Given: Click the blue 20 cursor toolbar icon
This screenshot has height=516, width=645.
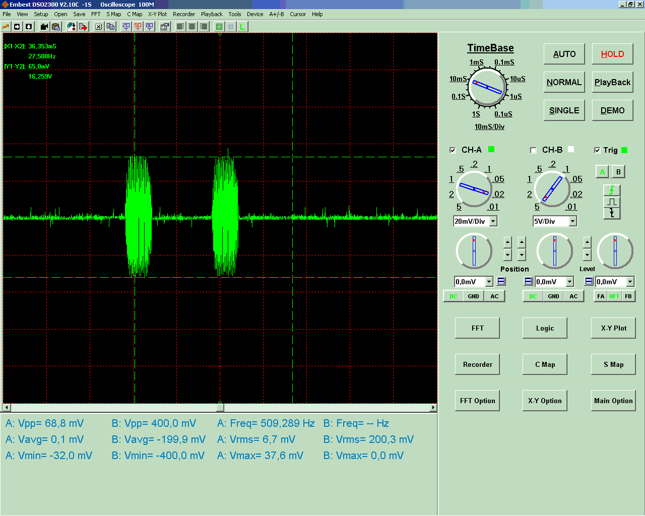Looking at the screenshot, I should tap(126, 27).
